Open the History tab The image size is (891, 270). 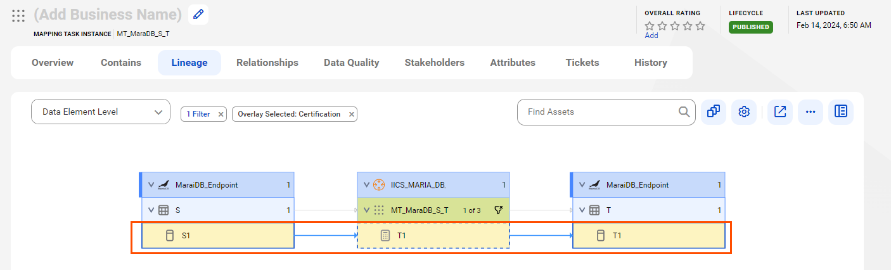click(651, 63)
